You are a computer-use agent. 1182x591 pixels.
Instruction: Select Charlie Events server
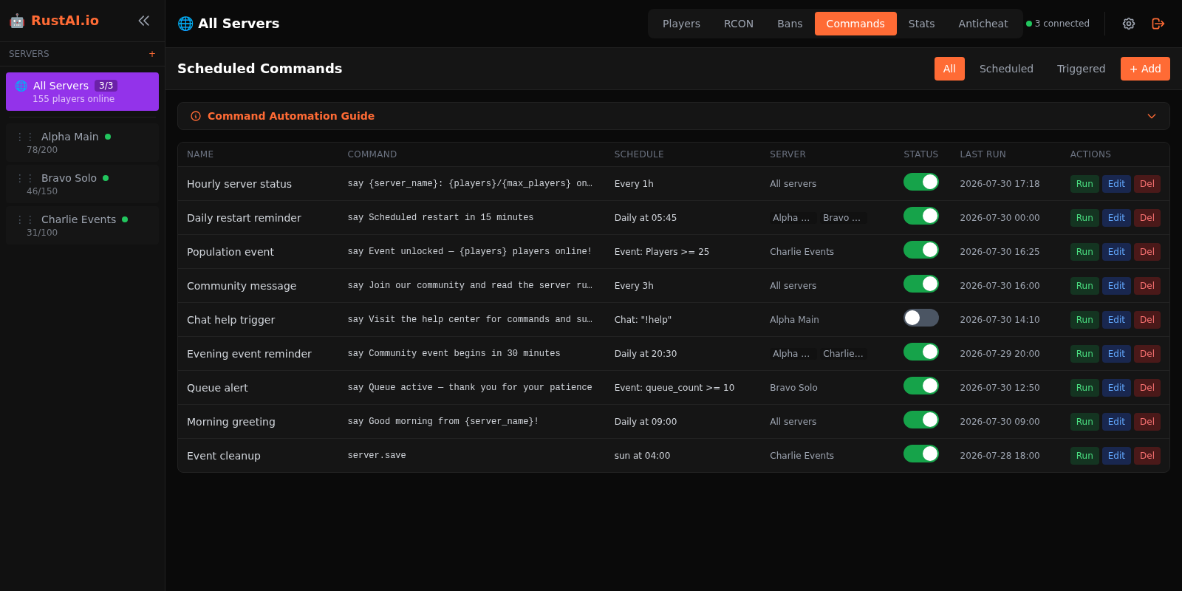(x=82, y=225)
